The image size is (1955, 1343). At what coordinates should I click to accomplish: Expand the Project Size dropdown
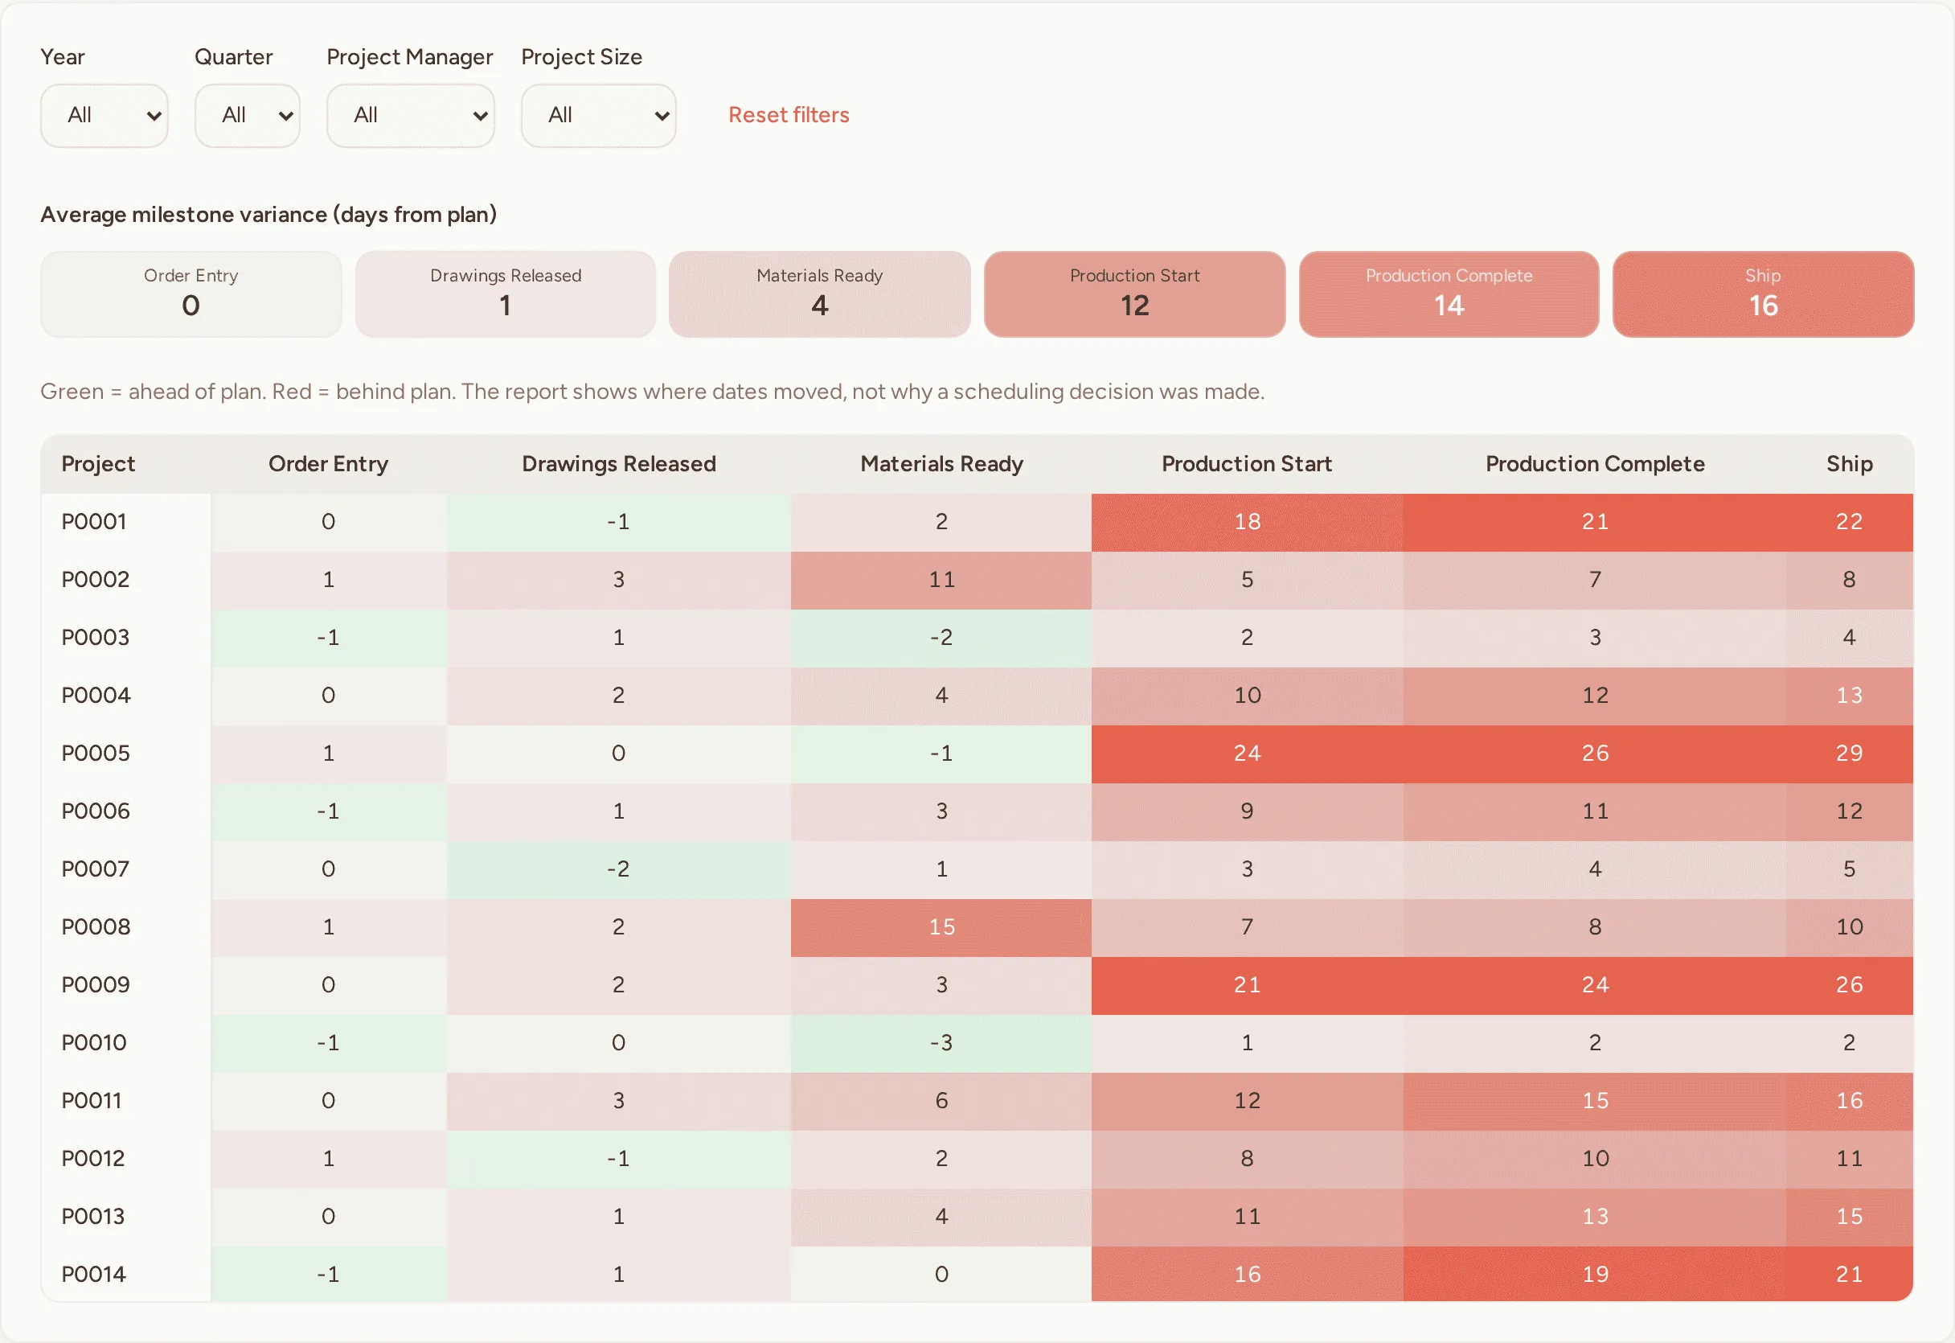pos(598,115)
